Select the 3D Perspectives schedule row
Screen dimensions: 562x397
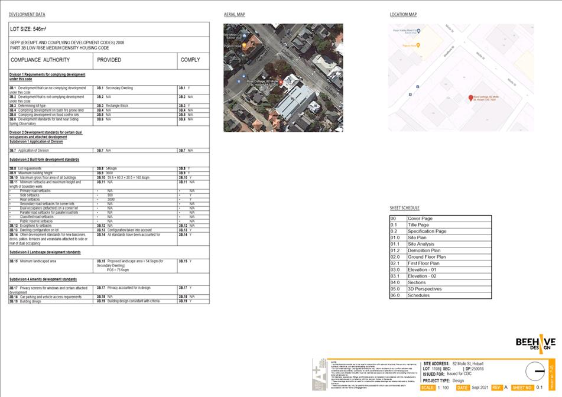440,289
